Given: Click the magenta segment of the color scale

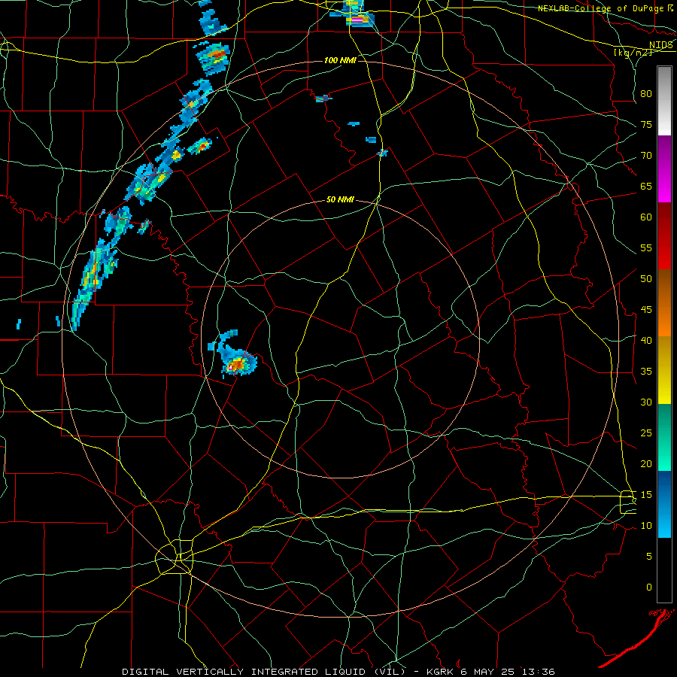Looking at the screenshot, I should coord(664,169).
